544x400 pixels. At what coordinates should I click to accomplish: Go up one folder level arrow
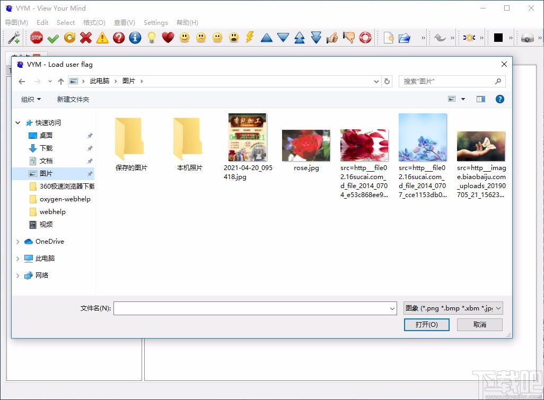coord(61,82)
